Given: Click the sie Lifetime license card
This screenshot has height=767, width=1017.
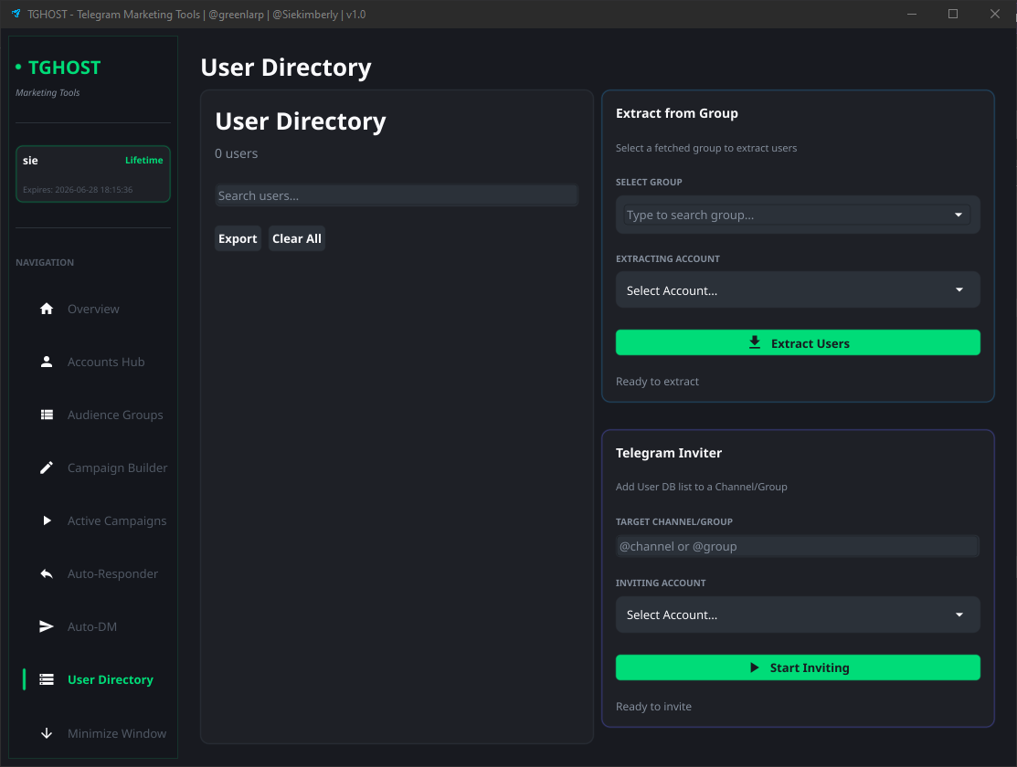Looking at the screenshot, I should click(x=93, y=173).
